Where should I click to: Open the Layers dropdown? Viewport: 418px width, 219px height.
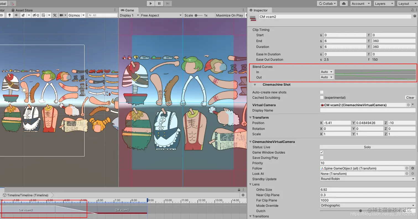(384, 4)
